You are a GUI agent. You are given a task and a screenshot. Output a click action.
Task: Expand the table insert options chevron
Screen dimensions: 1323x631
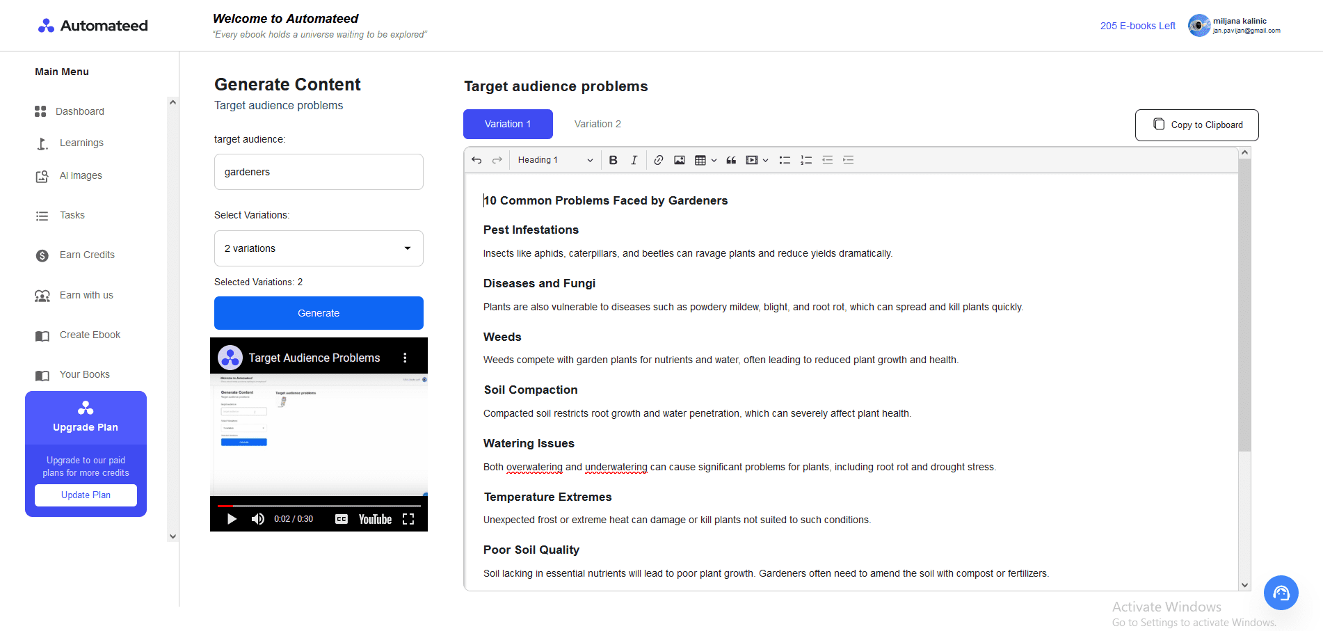click(714, 160)
